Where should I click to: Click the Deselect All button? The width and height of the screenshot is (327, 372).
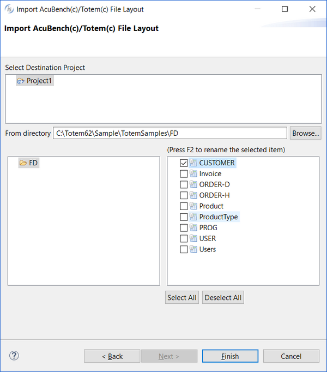(223, 297)
